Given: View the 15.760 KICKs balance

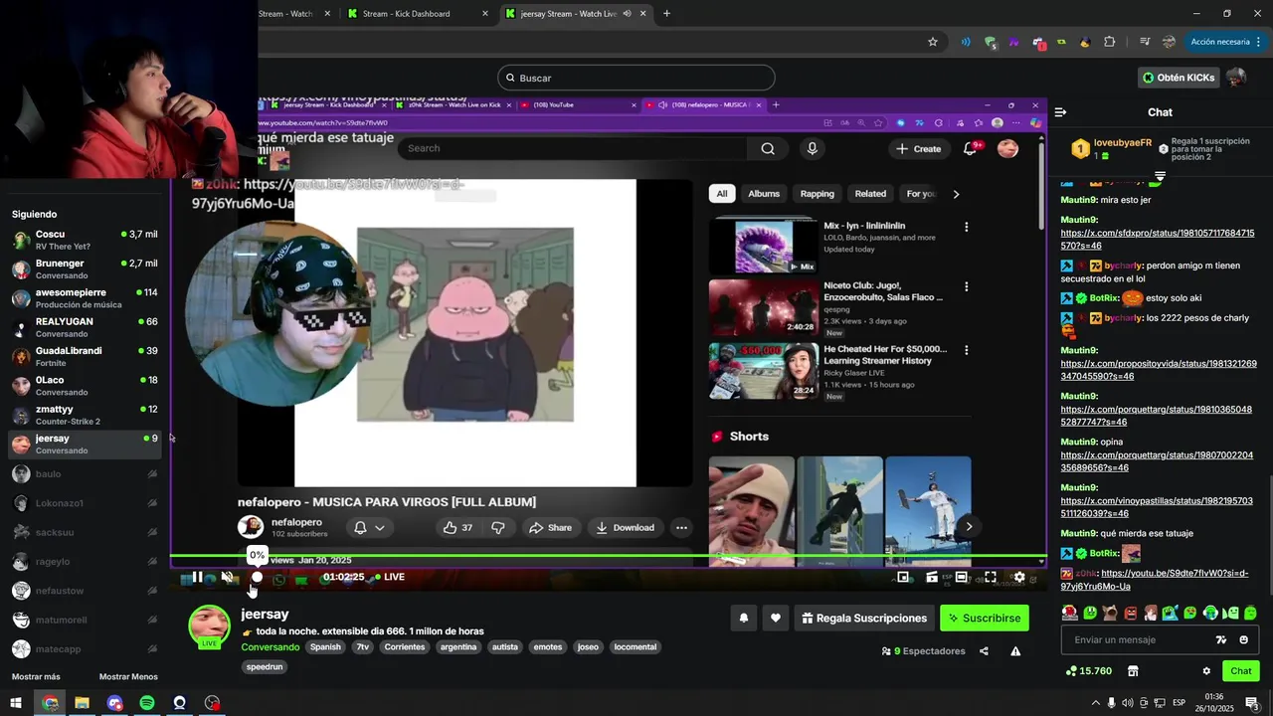Looking at the screenshot, I should point(1088,671).
